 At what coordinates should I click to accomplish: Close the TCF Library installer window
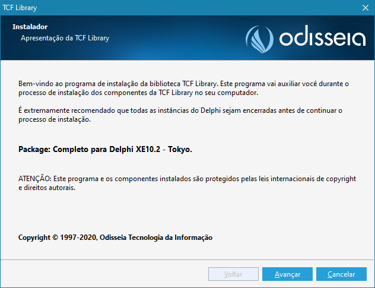pos(365,8)
